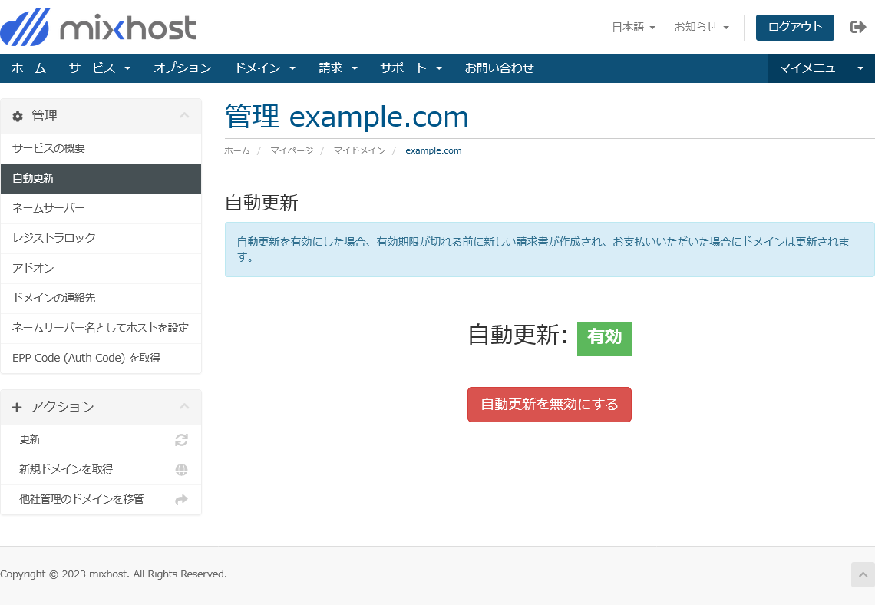875x605 pixels.
Task: Open the サービス menu in navigation bar
Action: [x=99, y=68]
